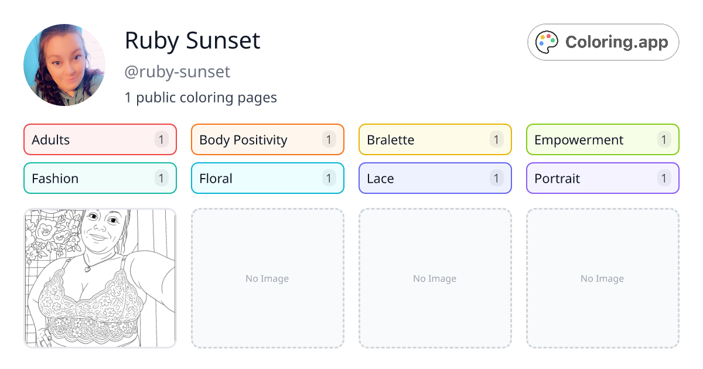Screen dimensions: 703x369
Task: Click the public coloring pages count text
Action: click(201, 97)
